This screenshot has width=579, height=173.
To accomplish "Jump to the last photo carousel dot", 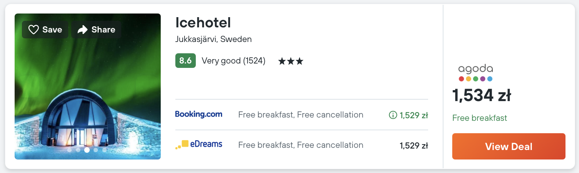I will [104, 150].
